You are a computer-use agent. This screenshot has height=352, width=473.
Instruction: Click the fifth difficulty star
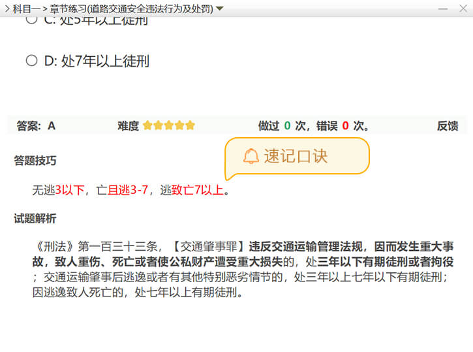pos(190,126)
